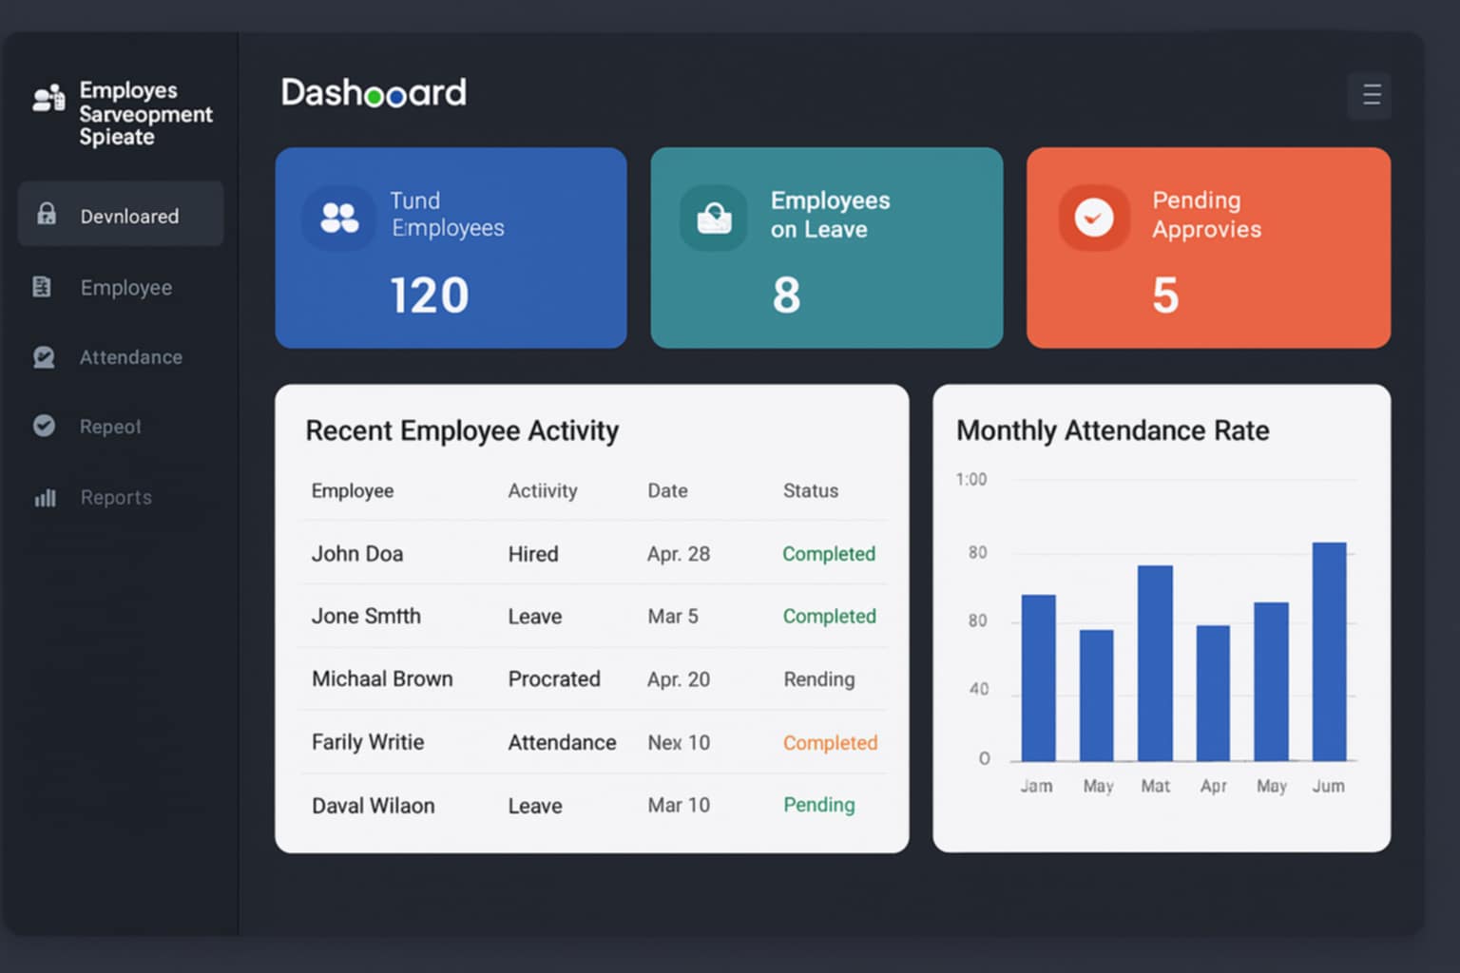Click the Recent Employee Activity heading
The width and height of the screenshot is (1460, 973).
(x=462, y=430)
